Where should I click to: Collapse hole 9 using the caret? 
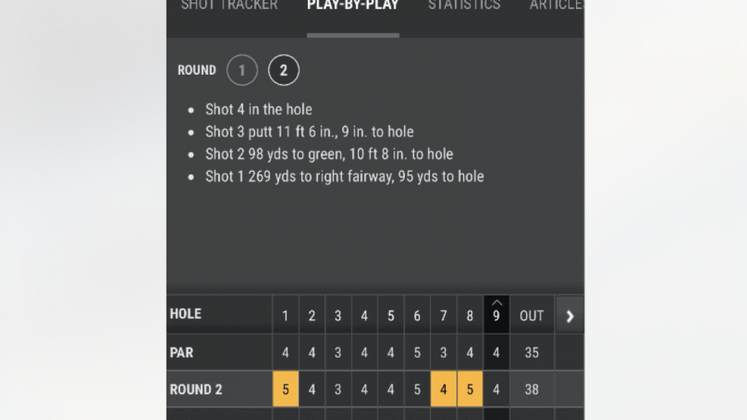(496, 303)
